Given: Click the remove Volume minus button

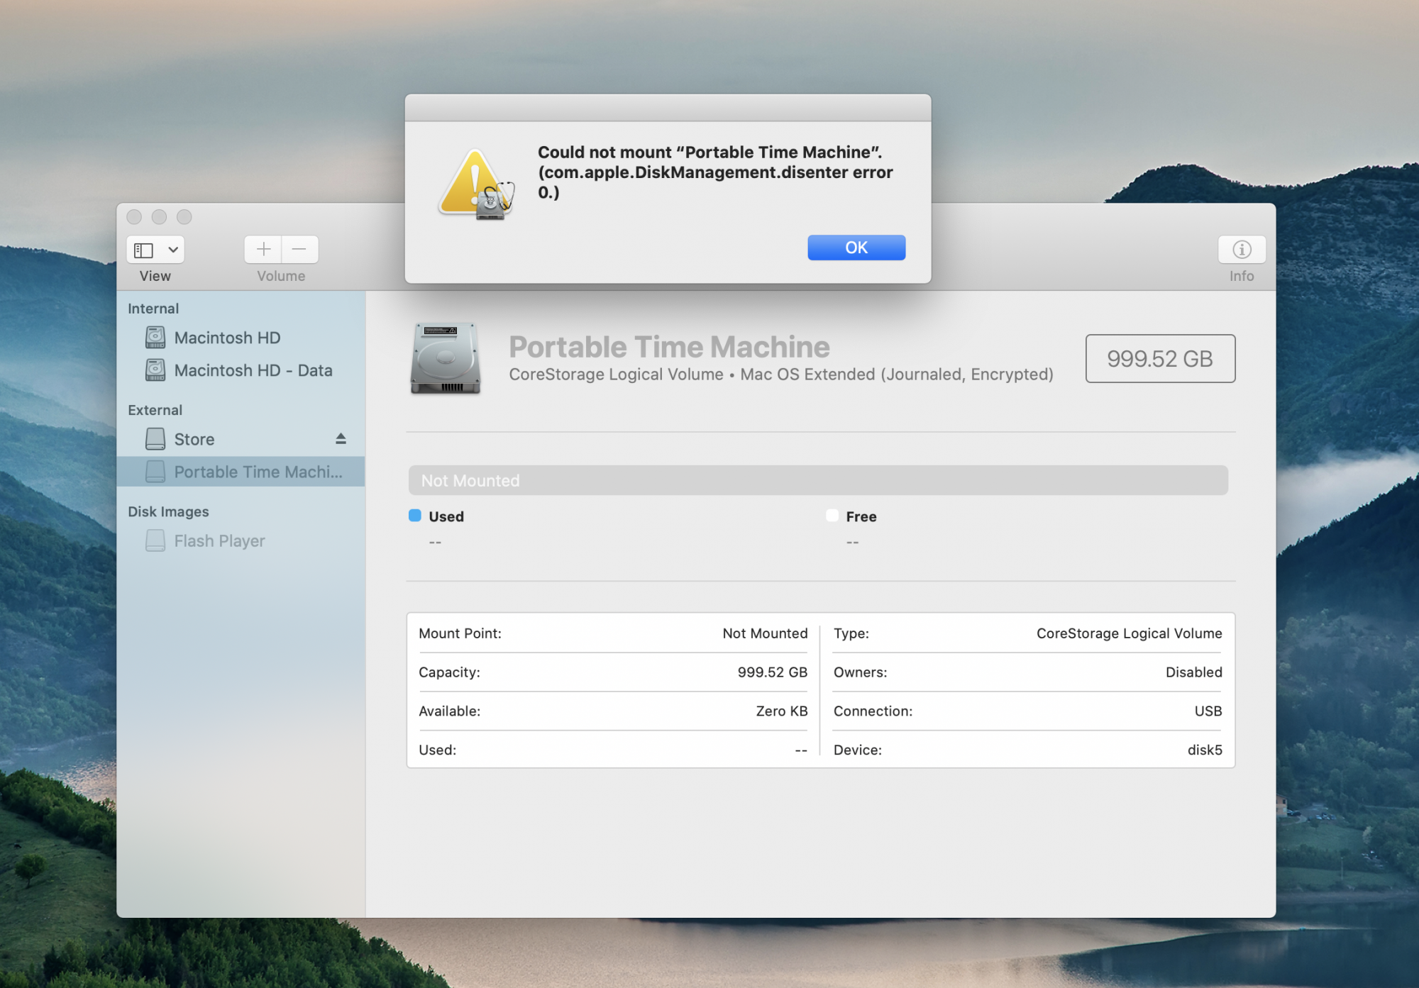Looking at the screenshot, I should click(x=299, y=249).
